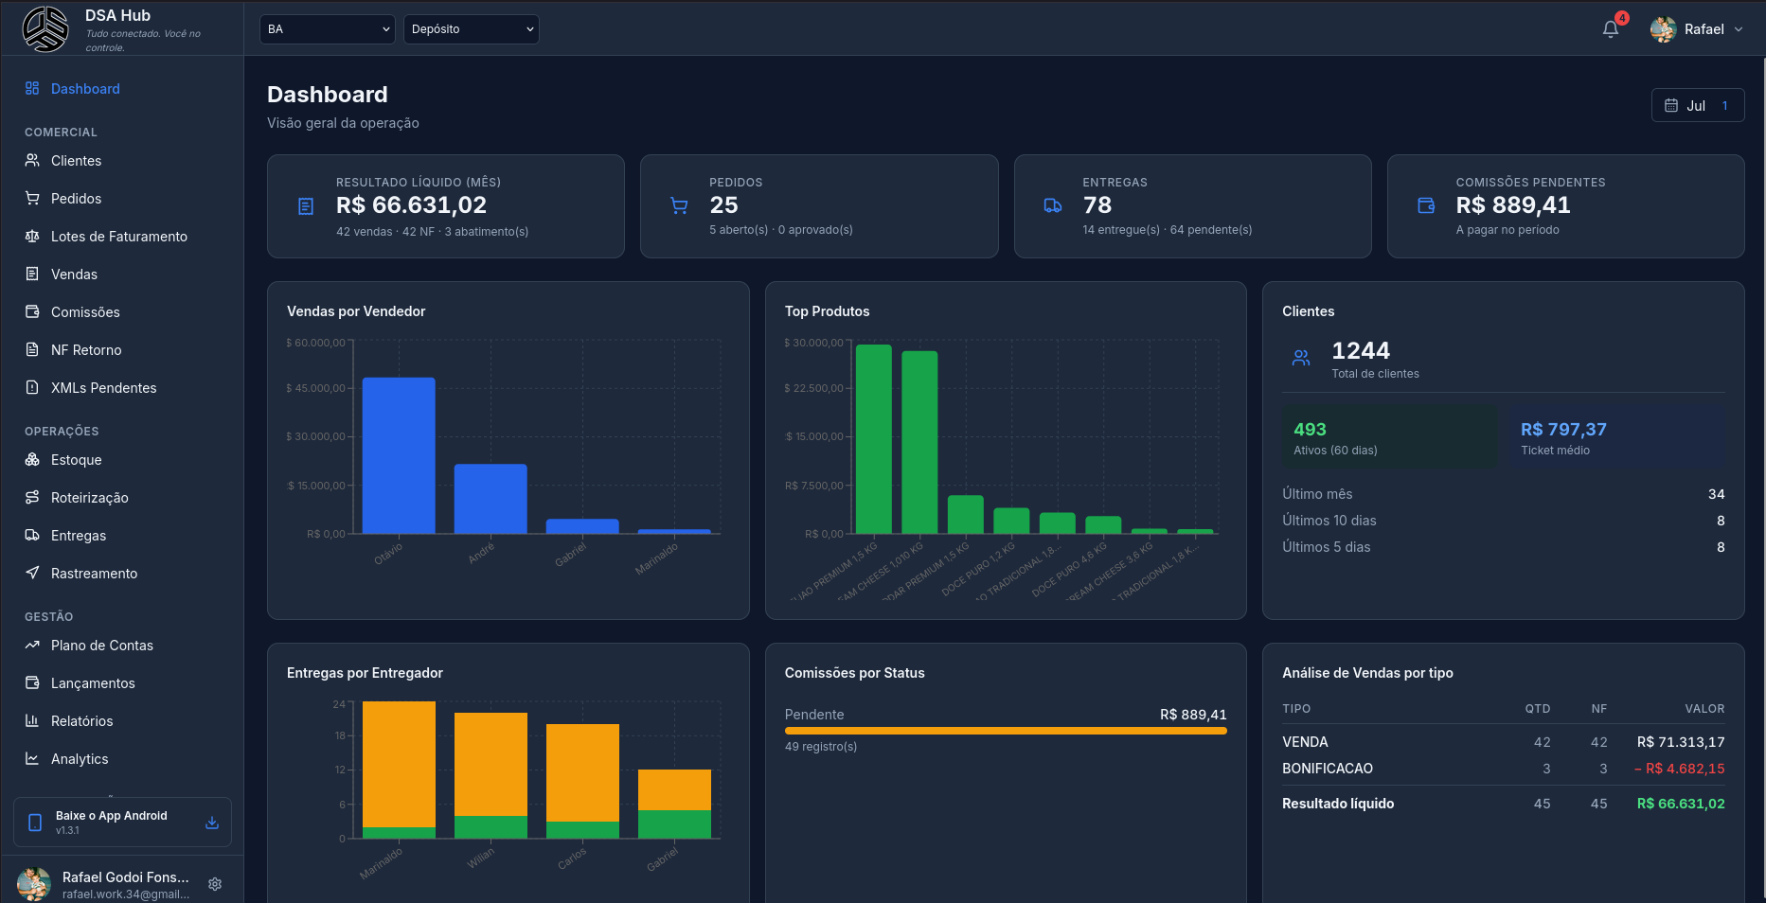Screen dimensions: 1766x903
Task: Click the Plano de Contas trend icon
Action: pos(32,646)
